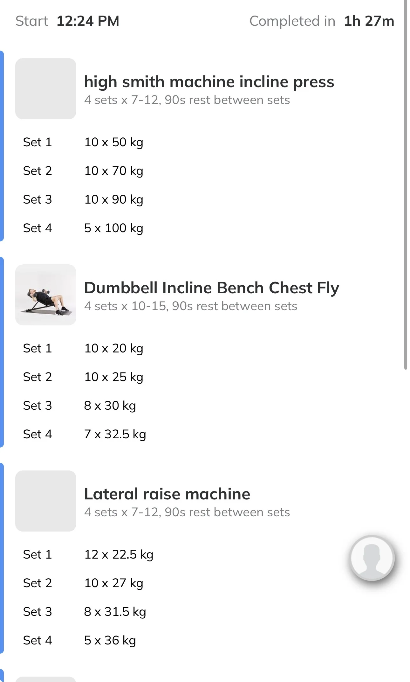Open the Lateral raise machine exercise title
Image resolution: width=410 pixels, height=682 pixels.
click(167, 494)
